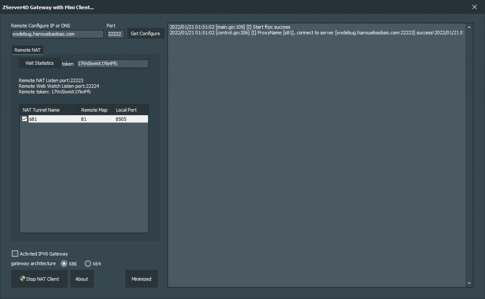Enable the Activted IPV6 Gateway checkbox
485x299 pixels.
click(15, 254)
